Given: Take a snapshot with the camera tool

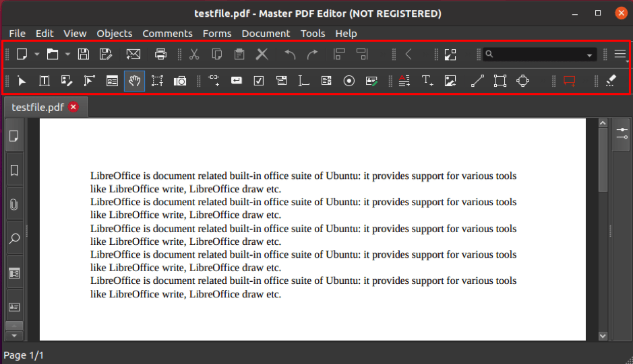Looking at the screenshot, I should [179, 81].
